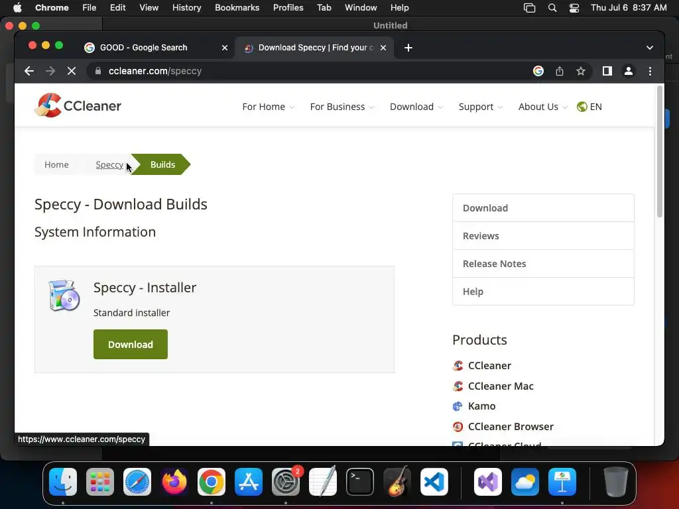Open Keynote from the dock

[x=562, y=482]
